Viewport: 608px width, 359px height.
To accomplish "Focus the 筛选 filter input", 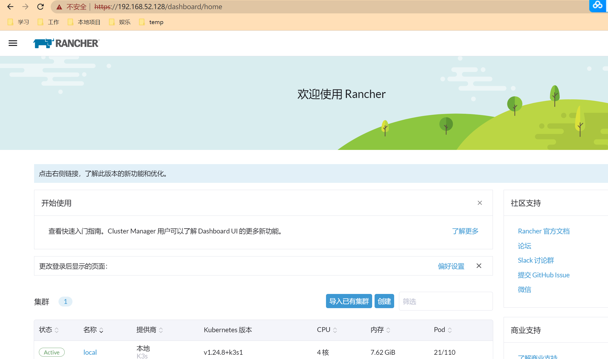I will point(446,301).
